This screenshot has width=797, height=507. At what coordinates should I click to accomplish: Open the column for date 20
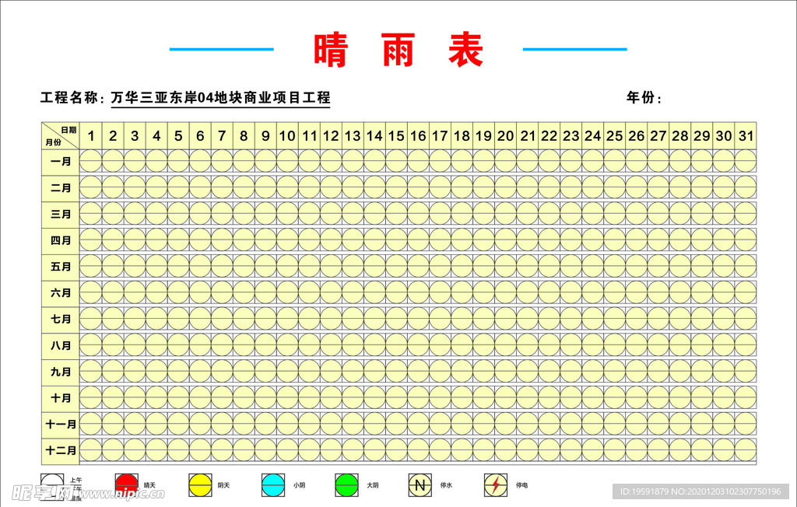tap(504, 135)
